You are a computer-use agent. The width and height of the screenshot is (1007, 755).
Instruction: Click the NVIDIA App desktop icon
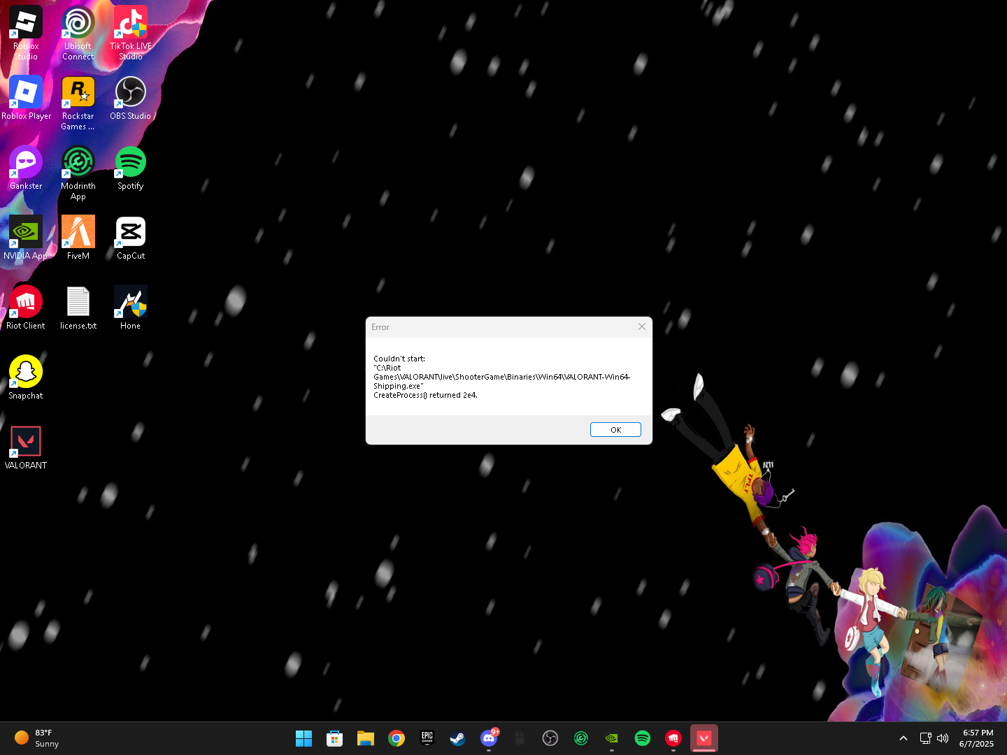pos(26,238)
